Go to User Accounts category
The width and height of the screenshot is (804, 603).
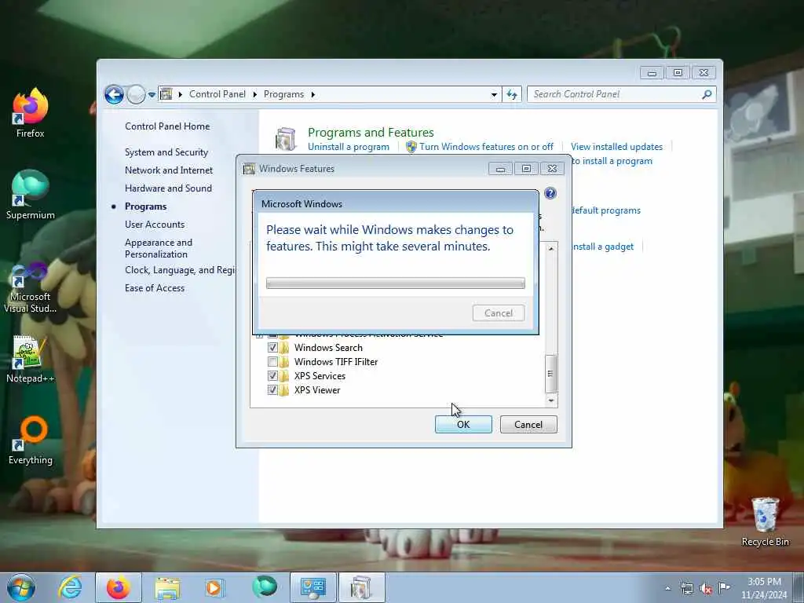tap(155, 224)
